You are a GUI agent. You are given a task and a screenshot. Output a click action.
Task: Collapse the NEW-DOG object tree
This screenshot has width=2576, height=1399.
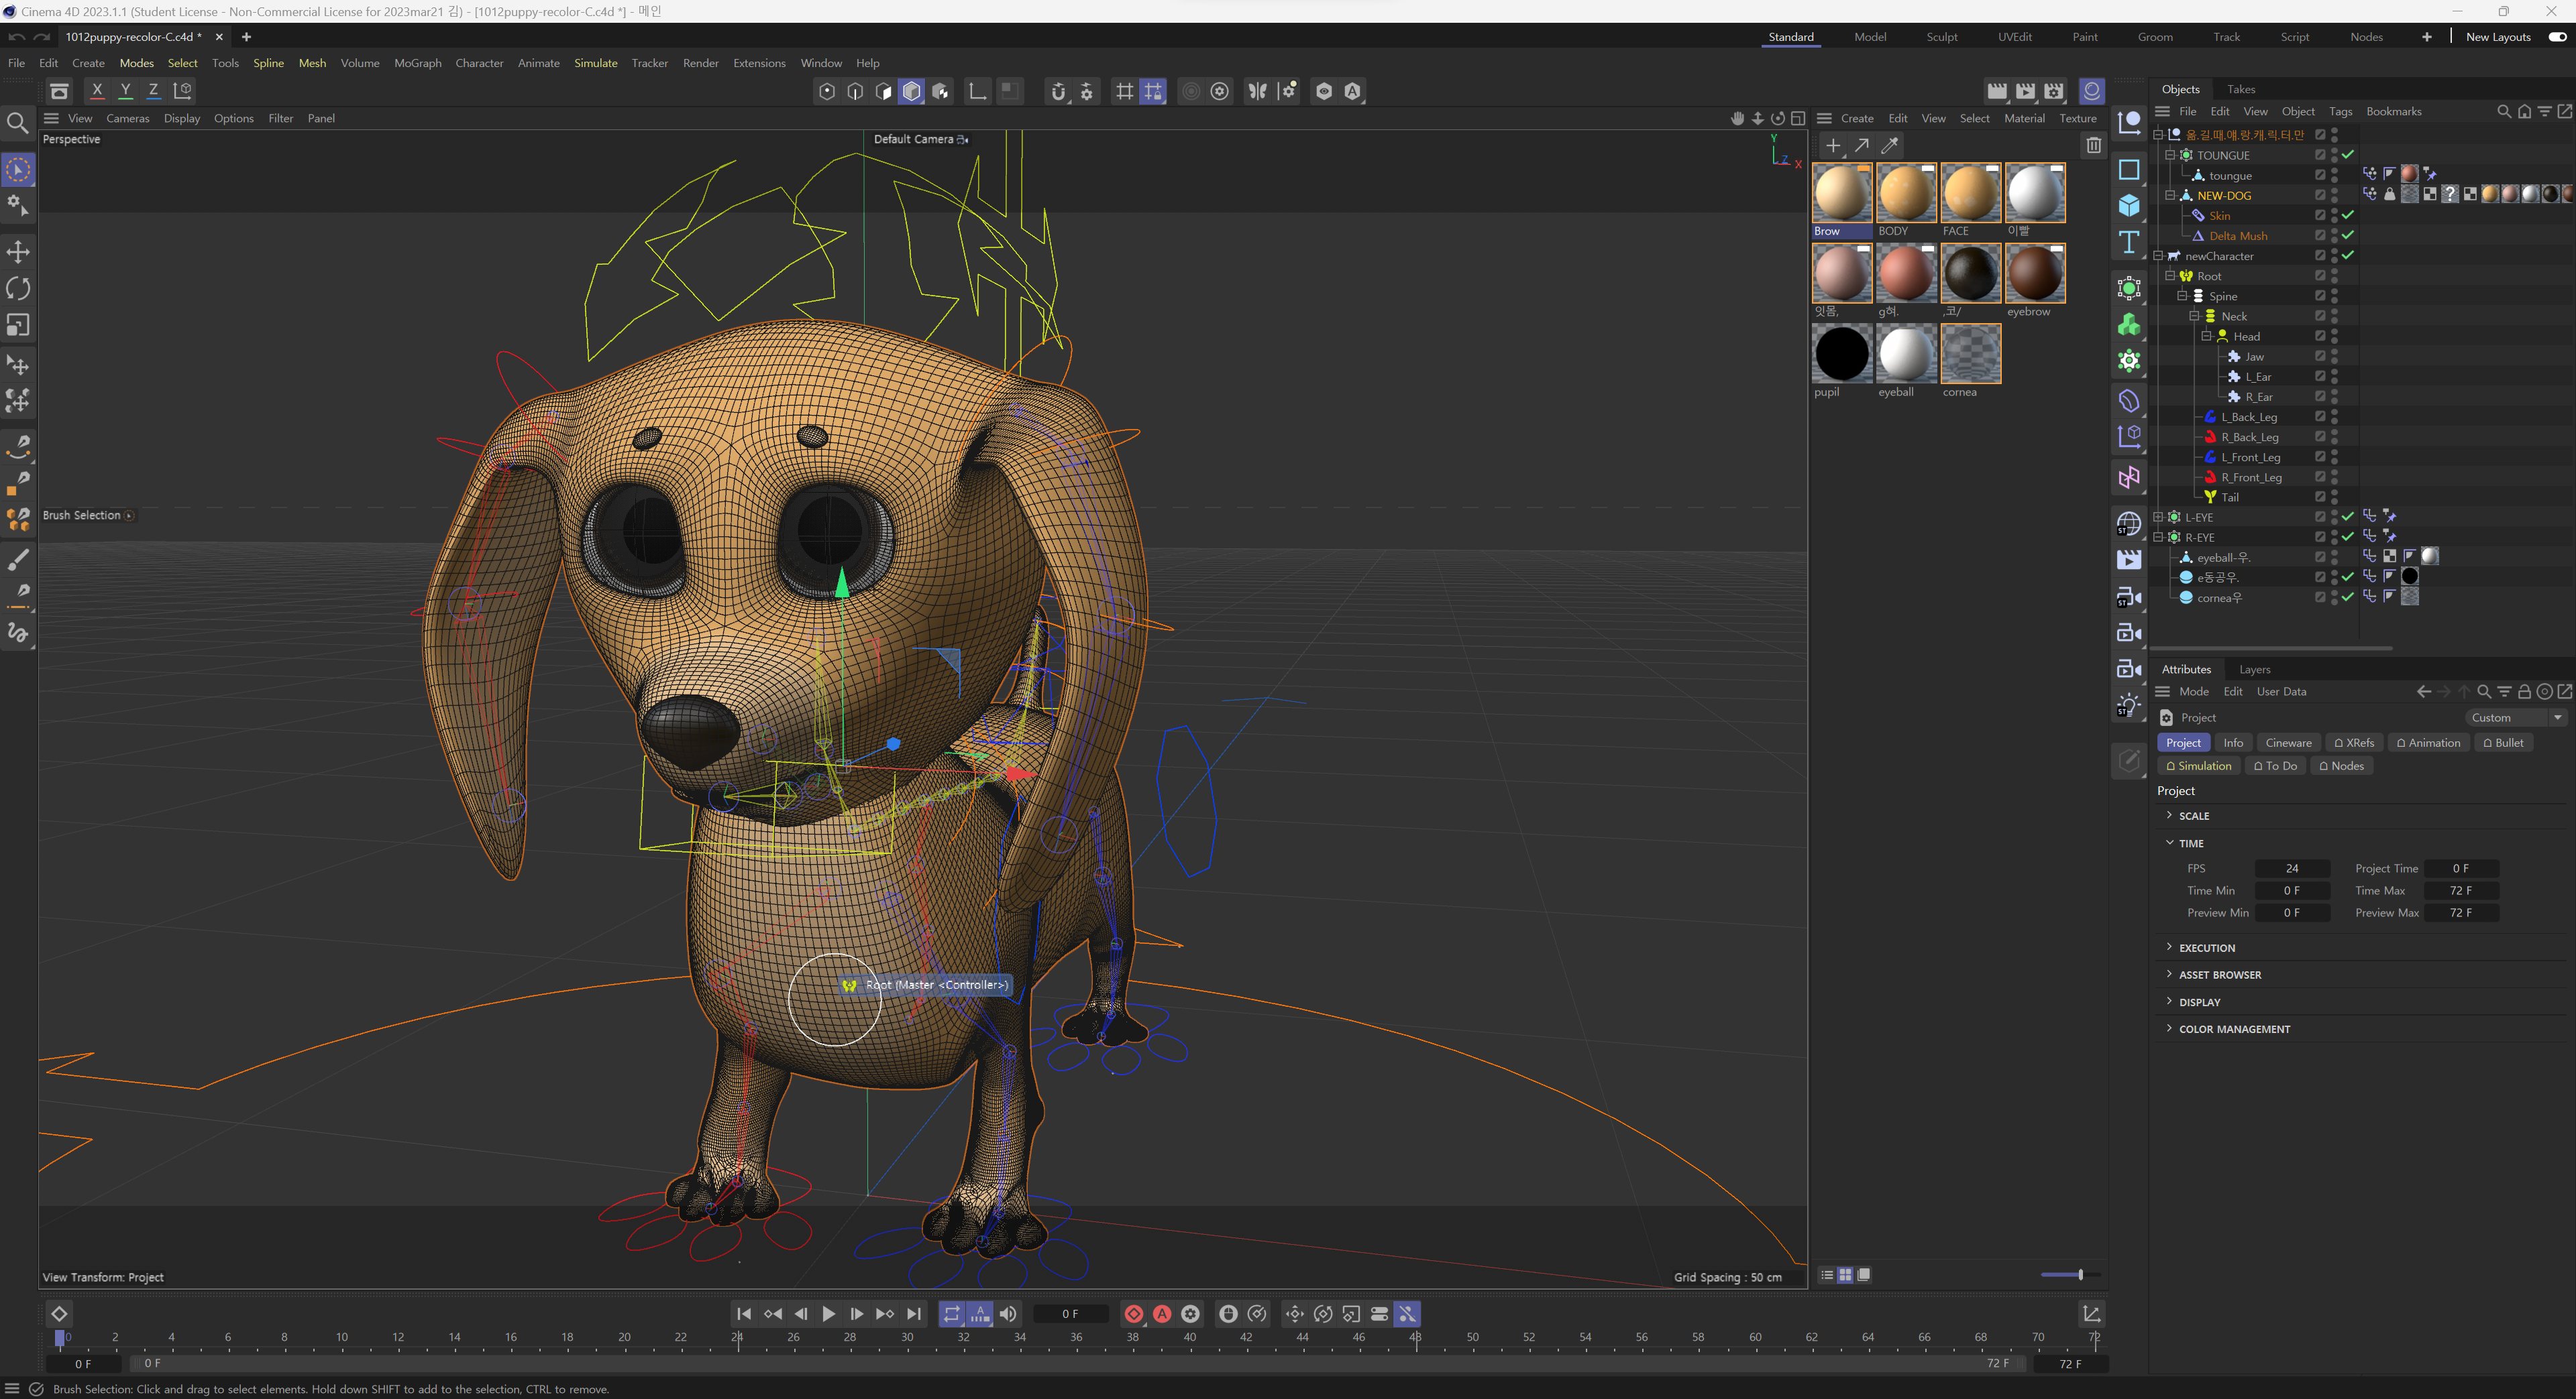[x=2170, y=195]
